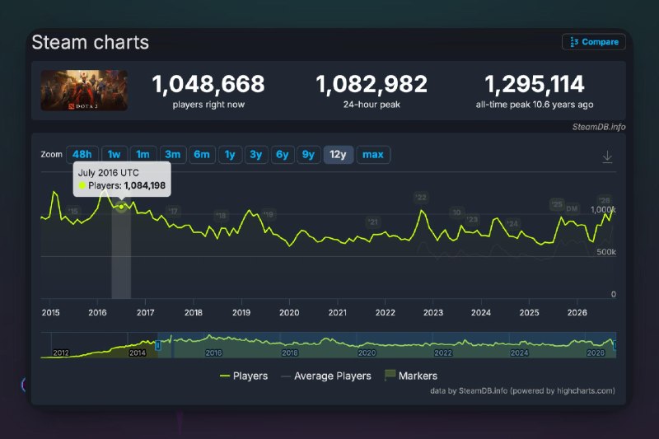
Task: Toggle the Players series in the legend
Action: pos(244,376)
